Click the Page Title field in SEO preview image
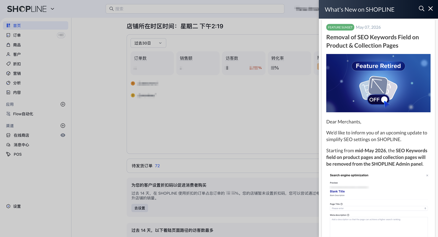The width and height of the screenshot is (438, 237). click(x=379, y=208)
